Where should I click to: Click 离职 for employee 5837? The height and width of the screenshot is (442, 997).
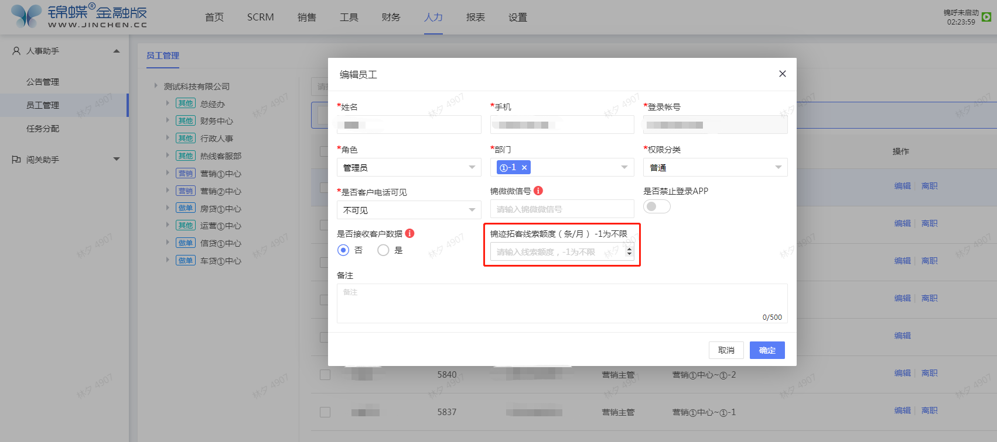(930, 410)
